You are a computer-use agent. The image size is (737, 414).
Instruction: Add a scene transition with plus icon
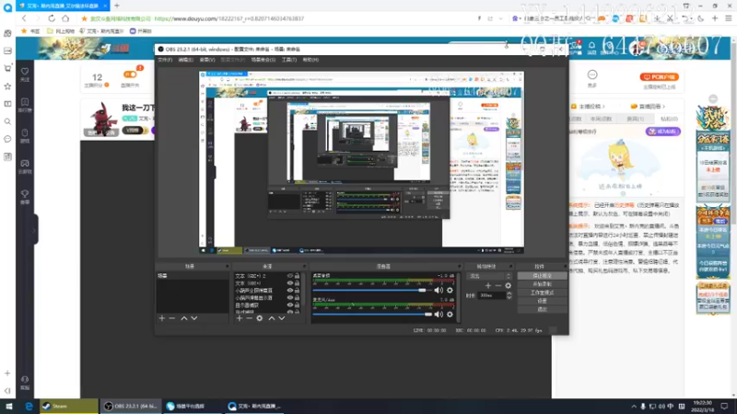(488, 285)
